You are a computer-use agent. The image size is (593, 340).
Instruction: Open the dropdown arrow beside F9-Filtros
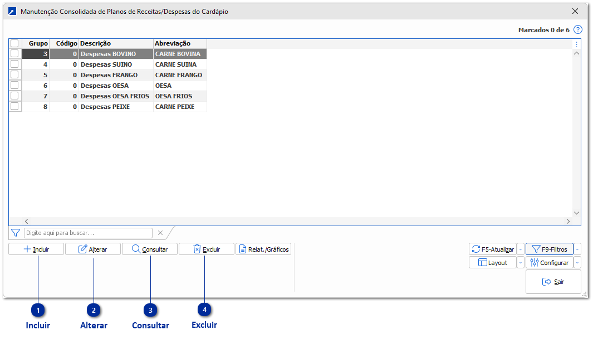(577, 249)
